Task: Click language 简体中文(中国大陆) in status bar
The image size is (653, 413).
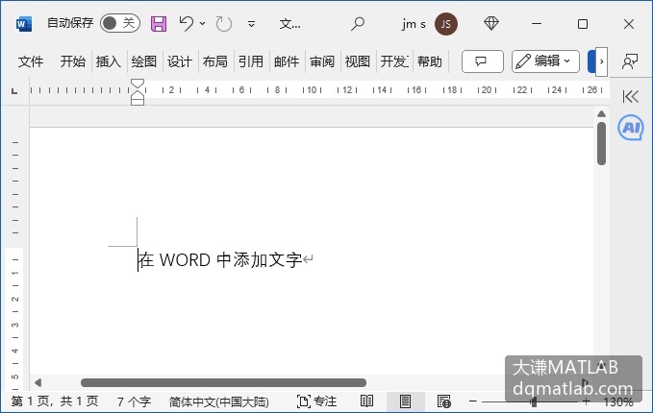Action: (218, 401)
